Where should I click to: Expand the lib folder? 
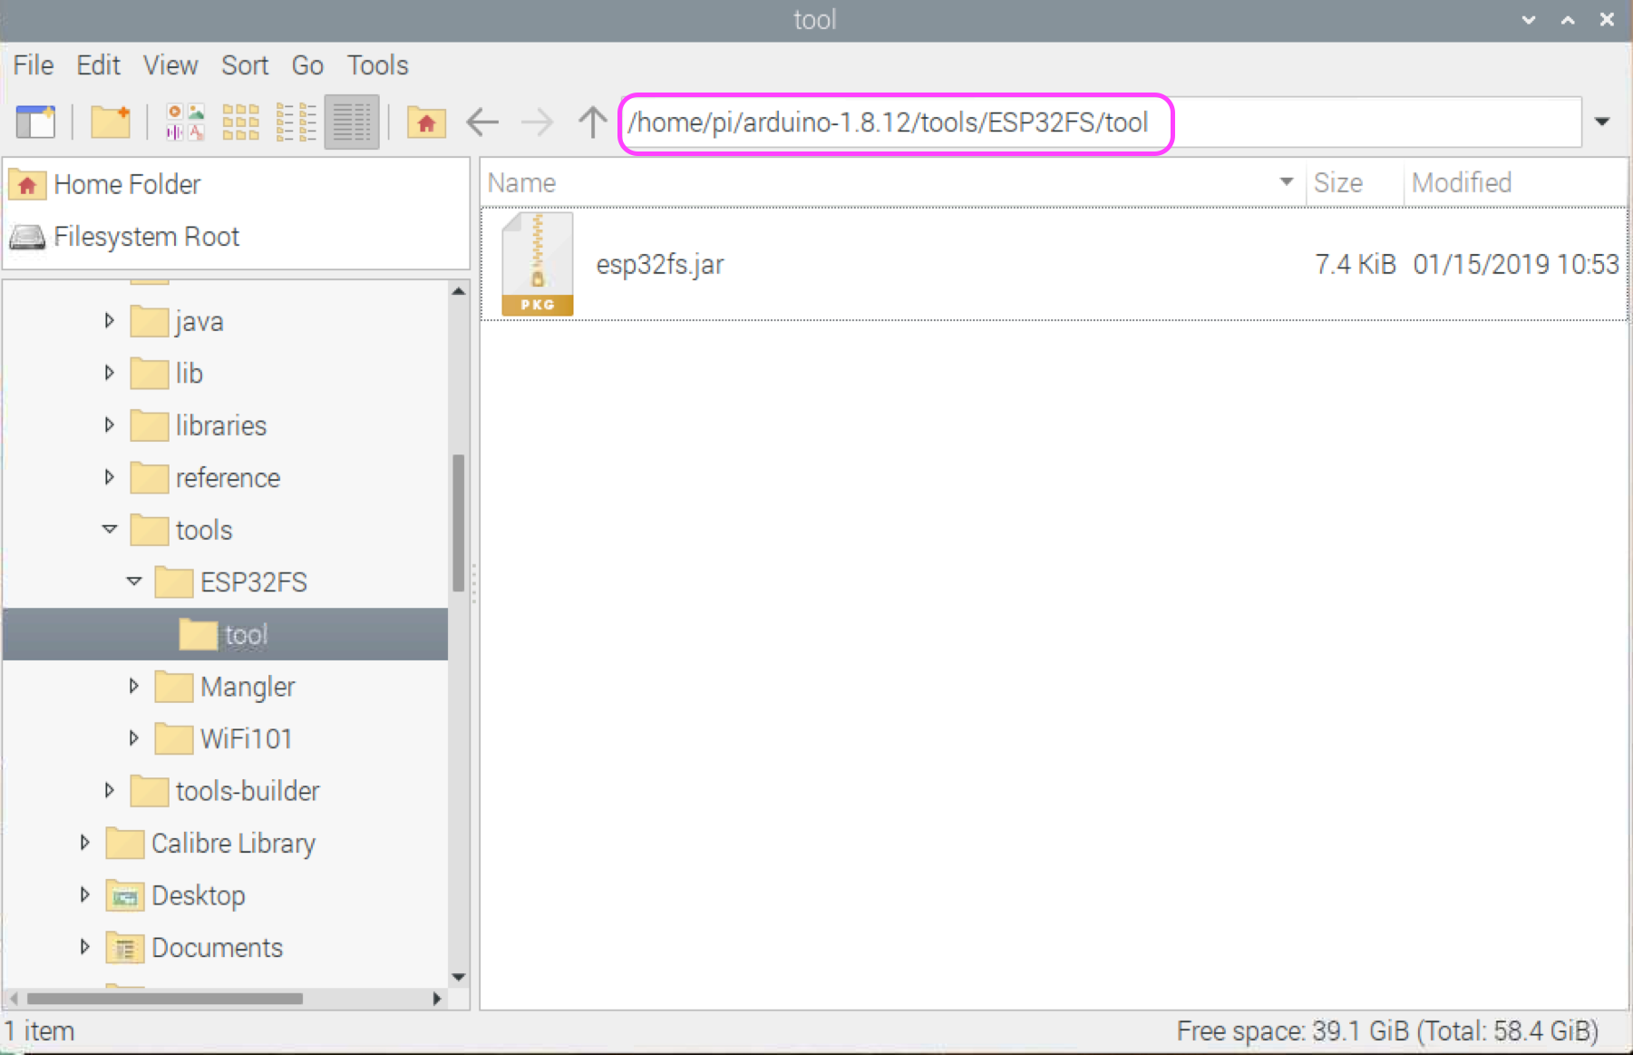[x=109, y=373]
